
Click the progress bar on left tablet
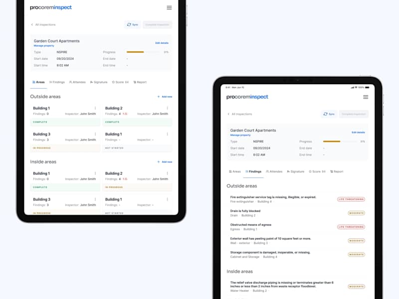click(144, 52)
